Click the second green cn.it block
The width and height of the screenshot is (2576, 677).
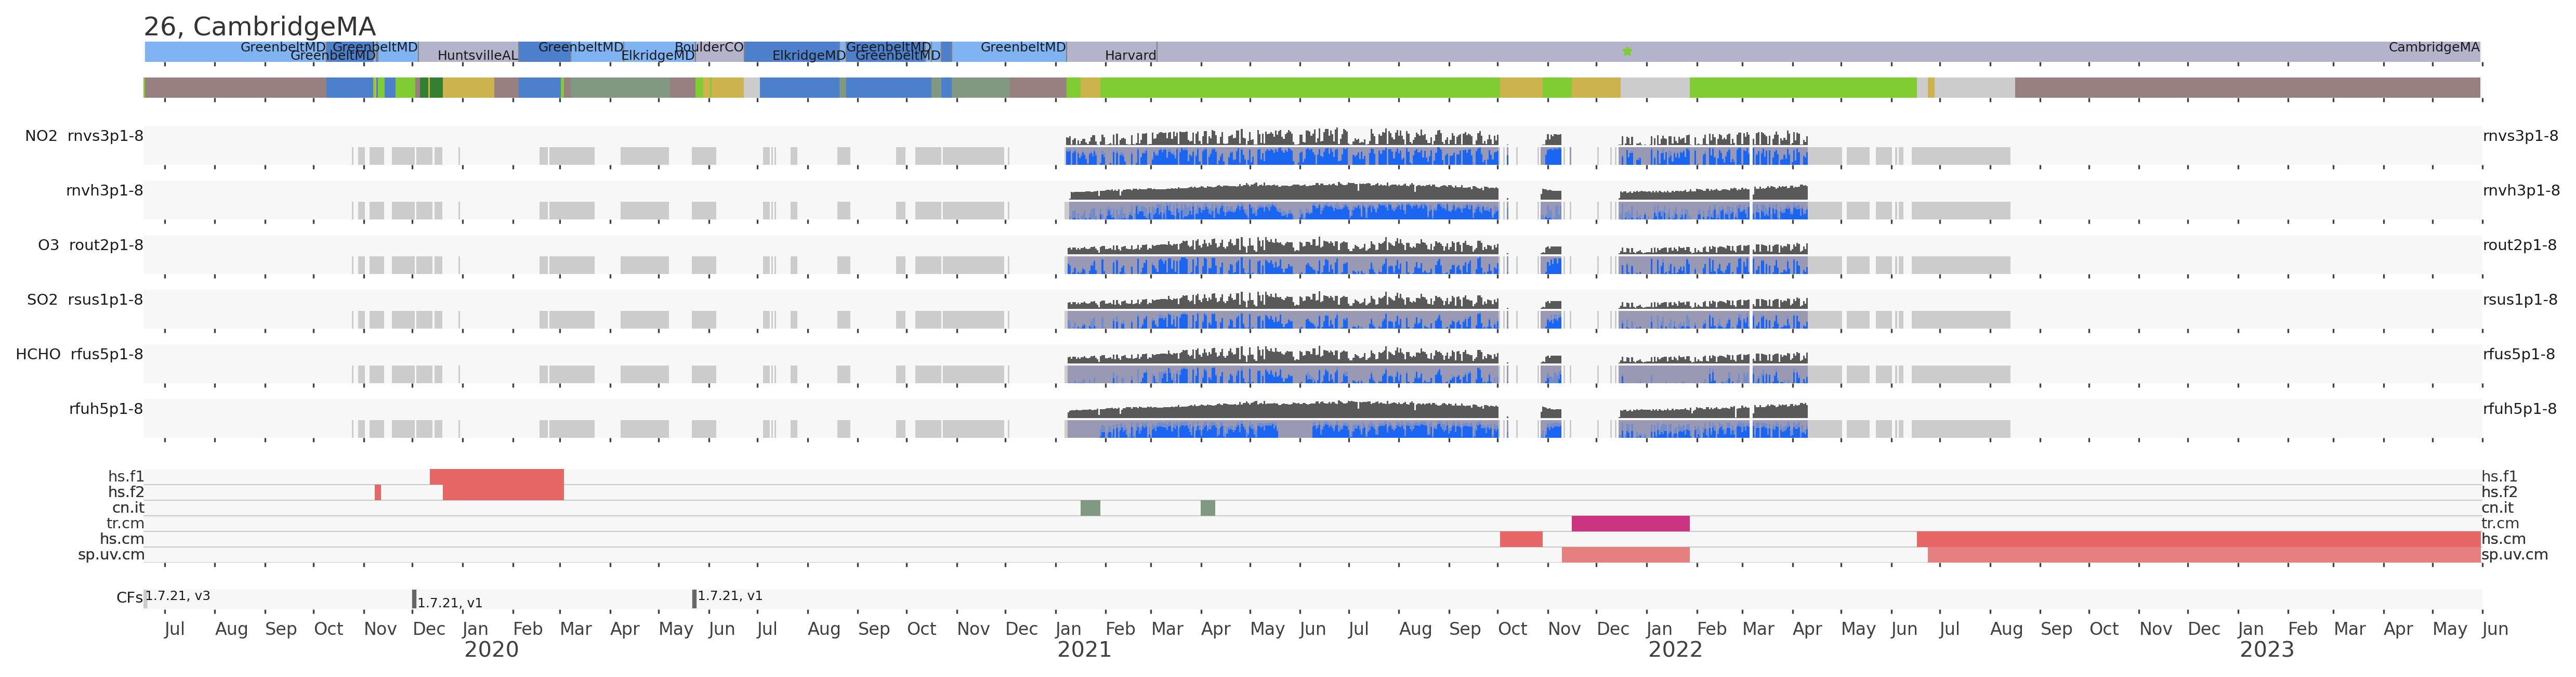click(1208, 508)
